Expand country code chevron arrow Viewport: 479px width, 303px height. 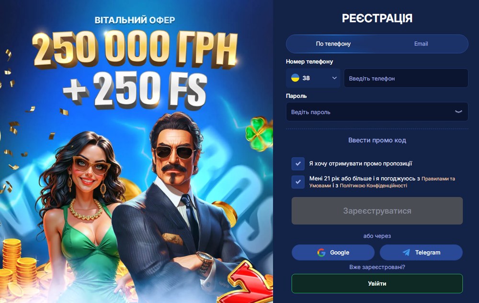click(334, 78)
